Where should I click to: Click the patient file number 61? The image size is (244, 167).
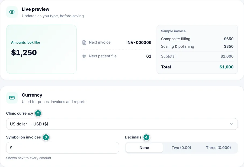[149, 56]
